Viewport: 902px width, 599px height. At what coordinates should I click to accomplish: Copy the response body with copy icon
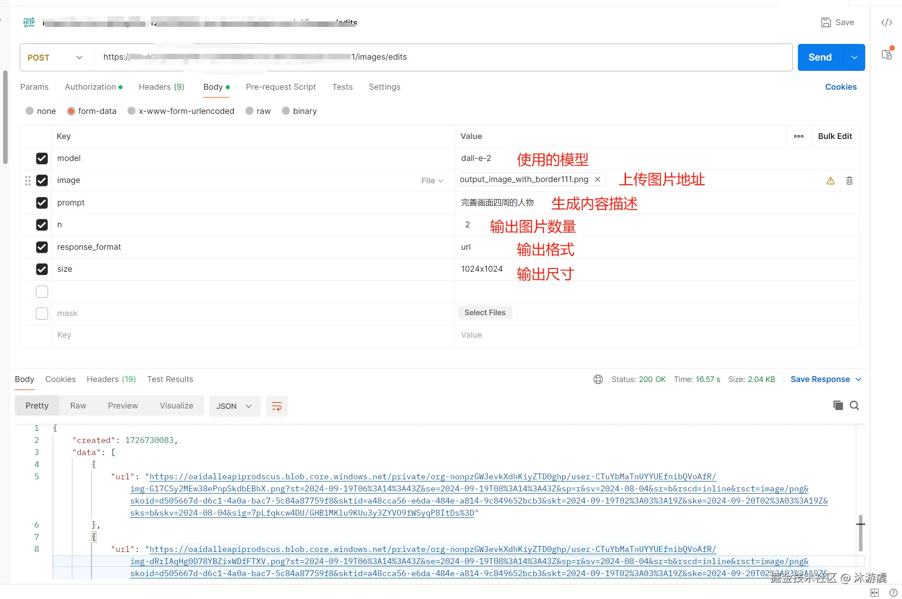837,405
